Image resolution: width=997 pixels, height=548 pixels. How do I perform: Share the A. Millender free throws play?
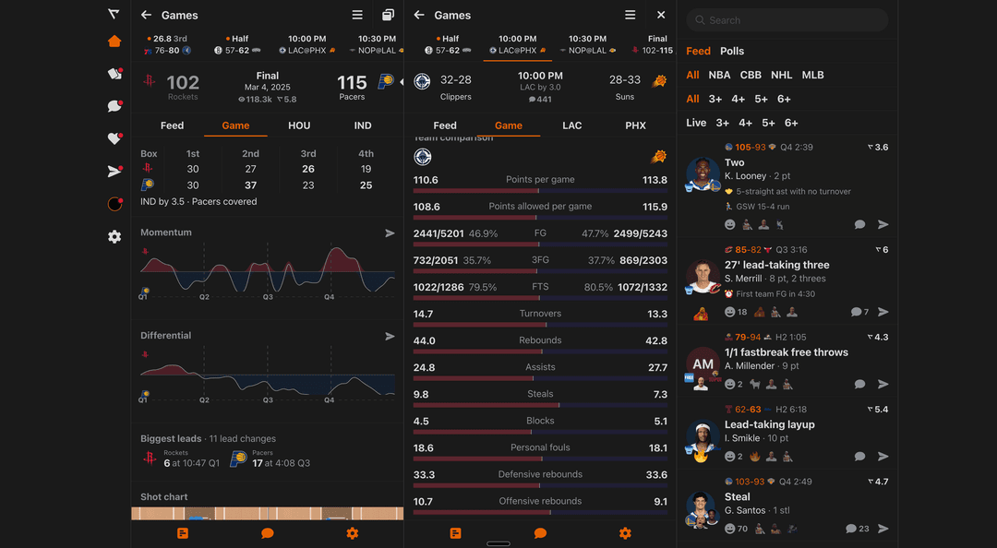[x=883, y=384]
